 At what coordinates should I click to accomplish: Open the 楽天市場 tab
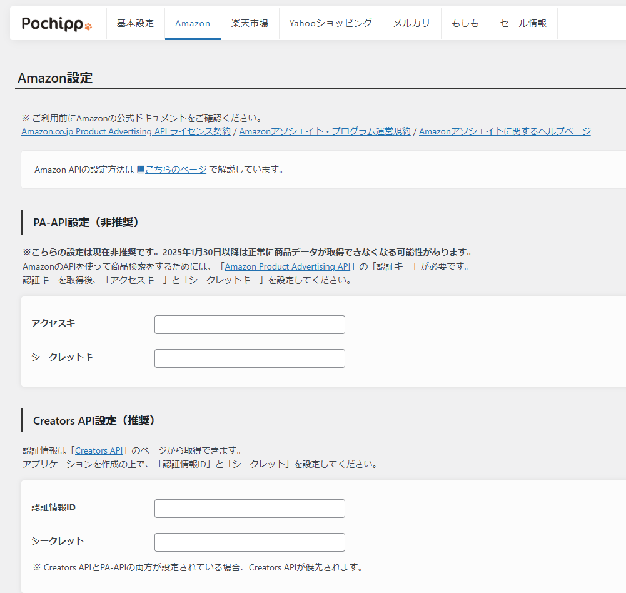[x=250, y=23]
